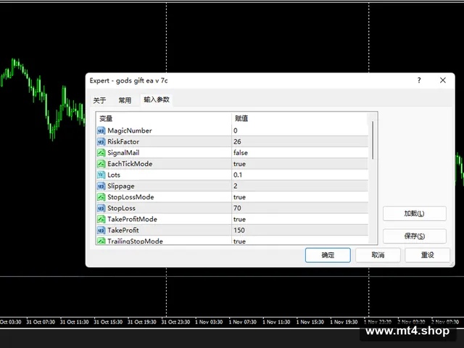Viewport: 464px width, 348px height.
Task: Click the dialog title 'Expert - gods gift ea v 7c'
Action: click(x=129, y=80)
